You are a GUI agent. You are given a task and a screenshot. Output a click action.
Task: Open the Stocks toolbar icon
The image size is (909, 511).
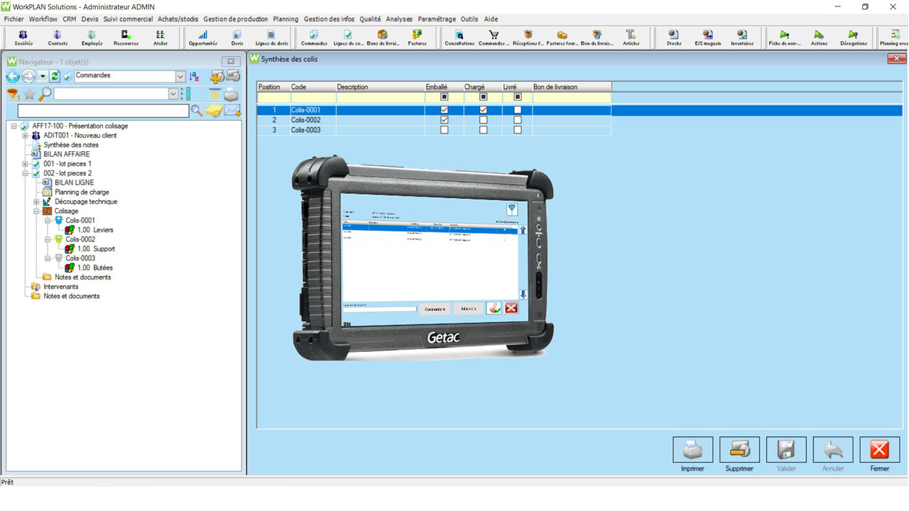pos(674,38)
